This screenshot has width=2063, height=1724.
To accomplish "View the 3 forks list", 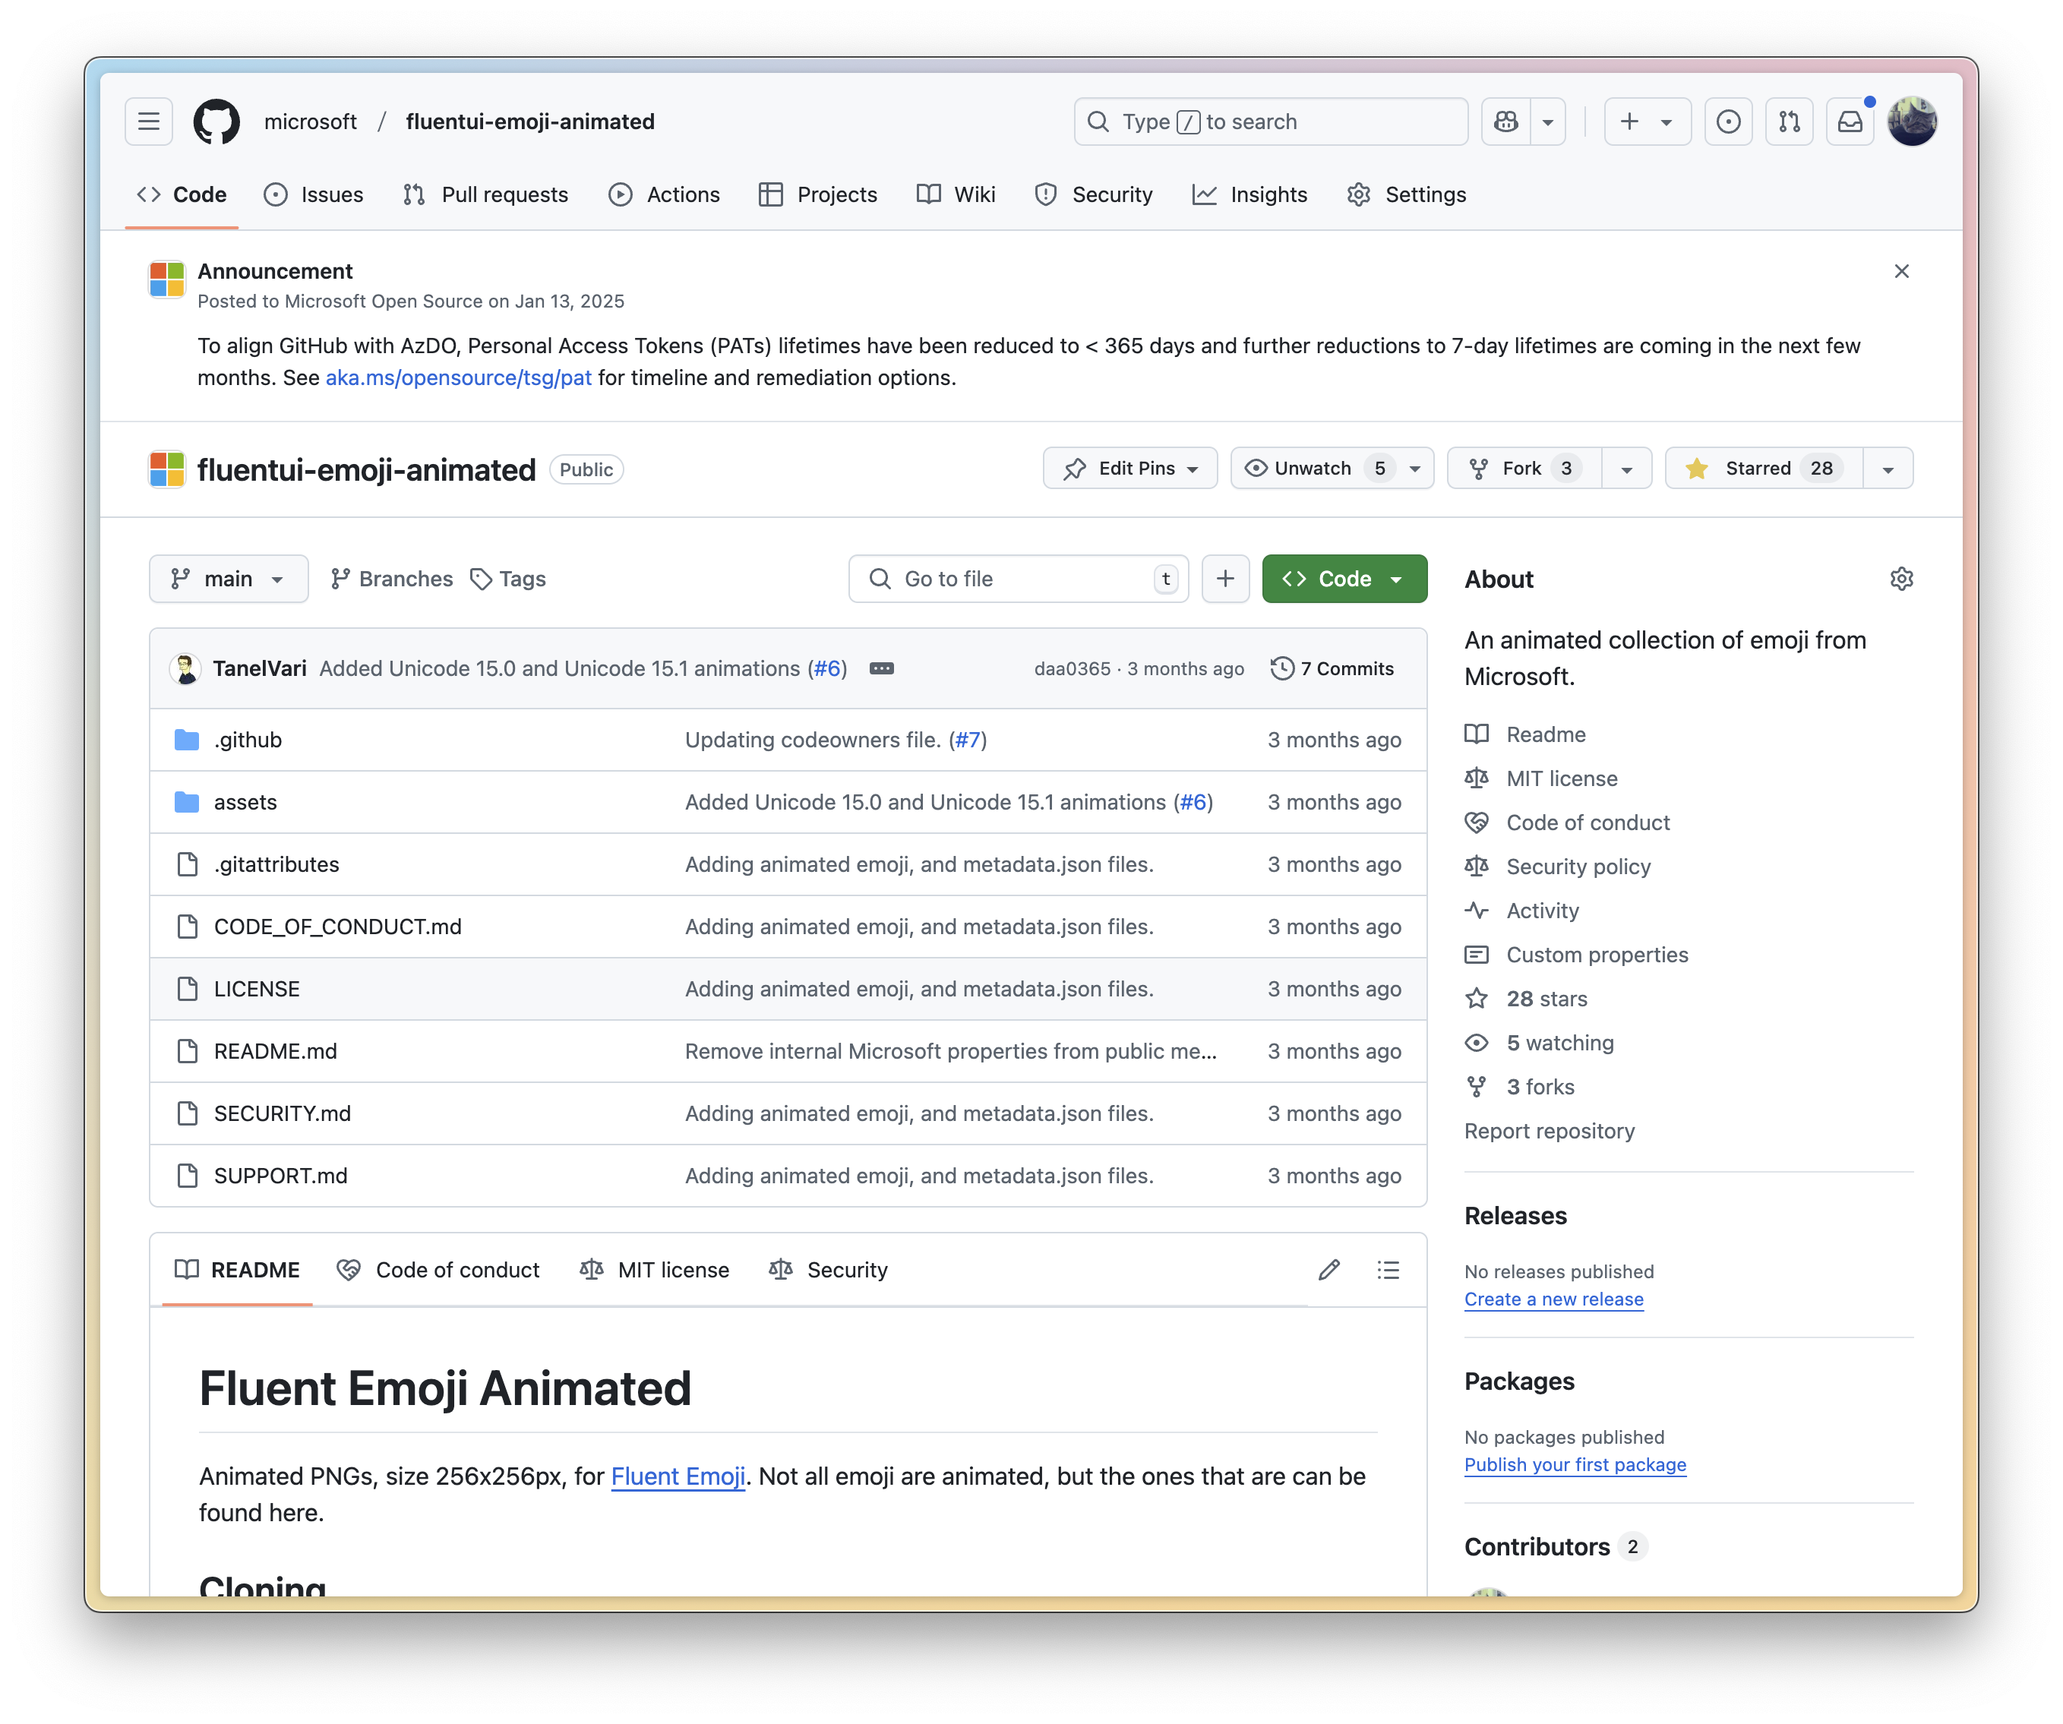I will click(x=1540, y=1088).
